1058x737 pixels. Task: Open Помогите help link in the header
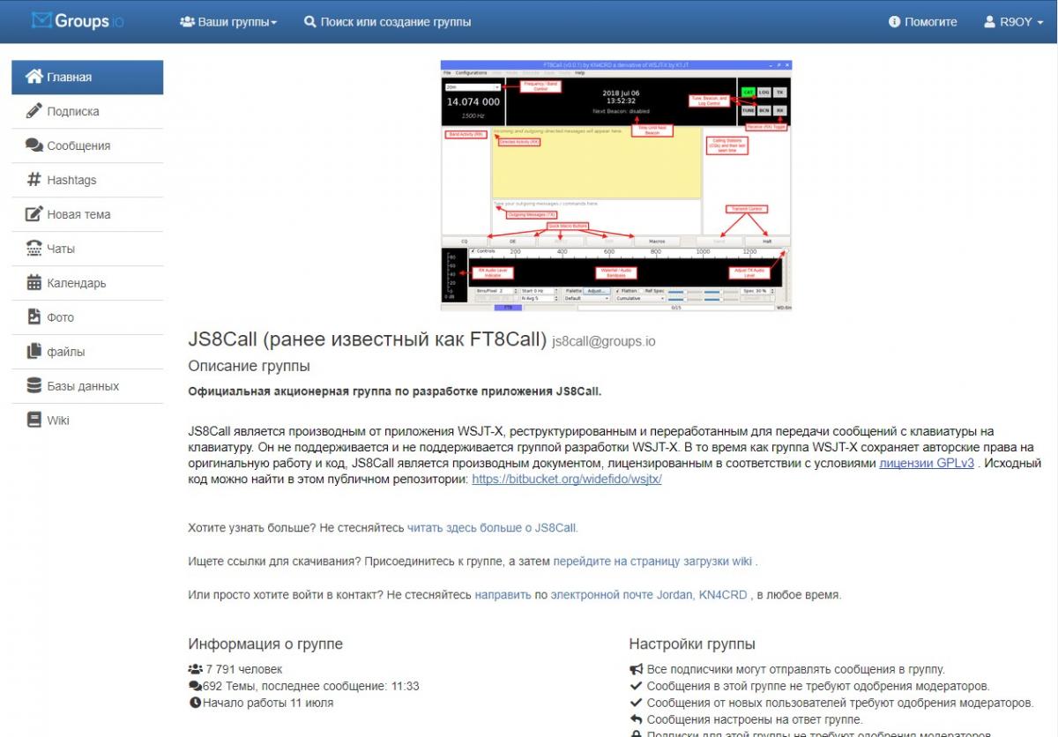coord(922,22)
